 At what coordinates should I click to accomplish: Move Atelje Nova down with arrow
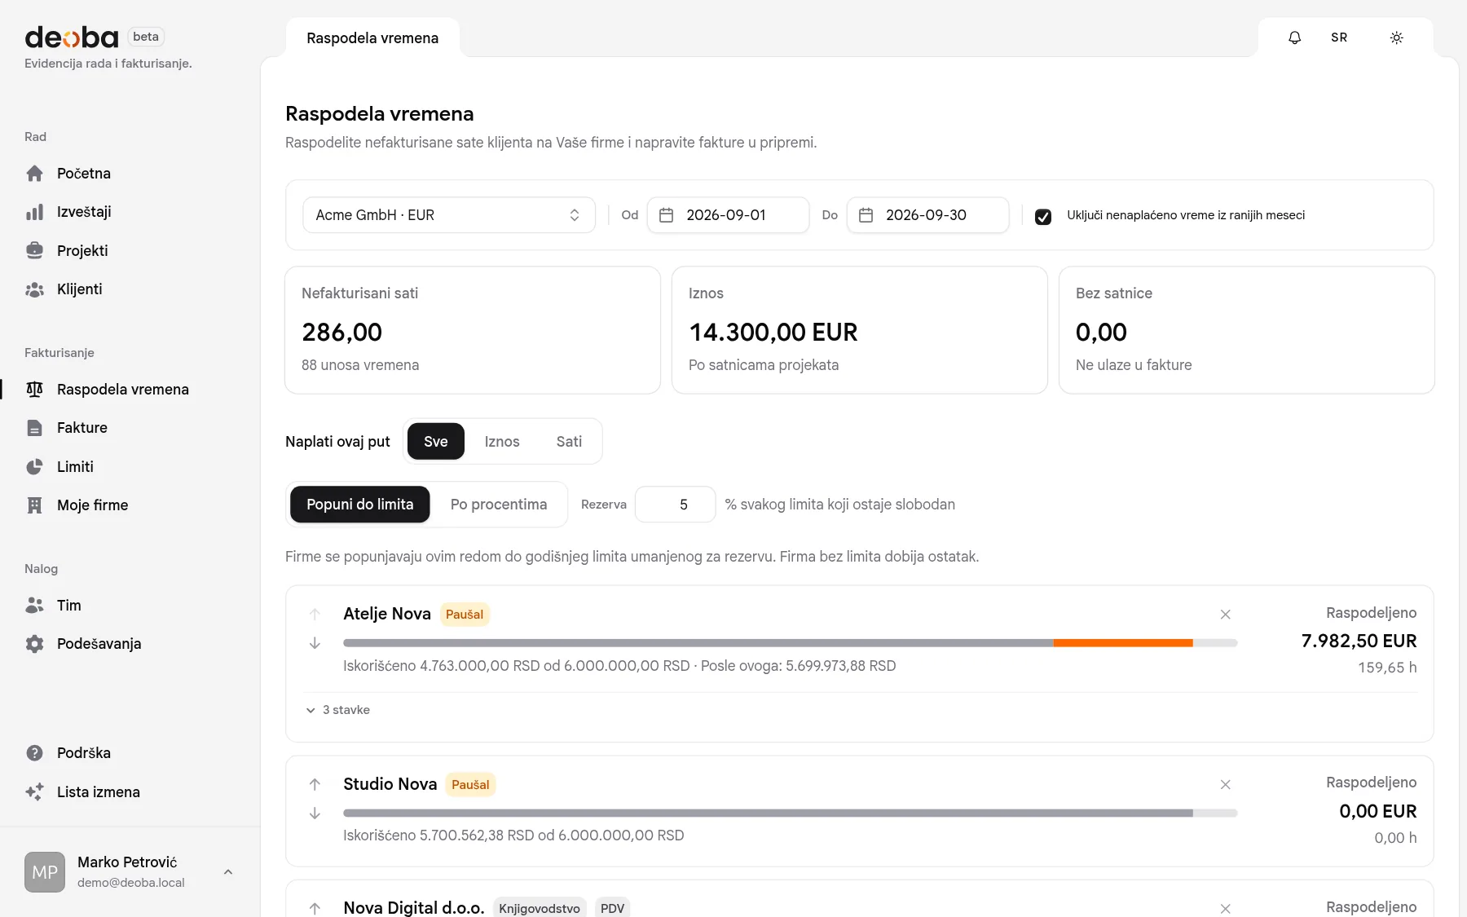[315, 643]
